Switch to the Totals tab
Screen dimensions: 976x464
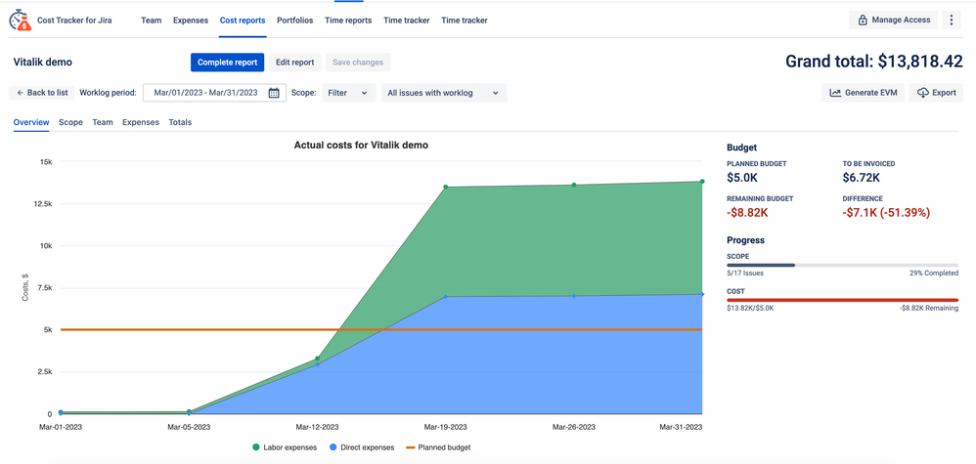[x=180, y=122]
